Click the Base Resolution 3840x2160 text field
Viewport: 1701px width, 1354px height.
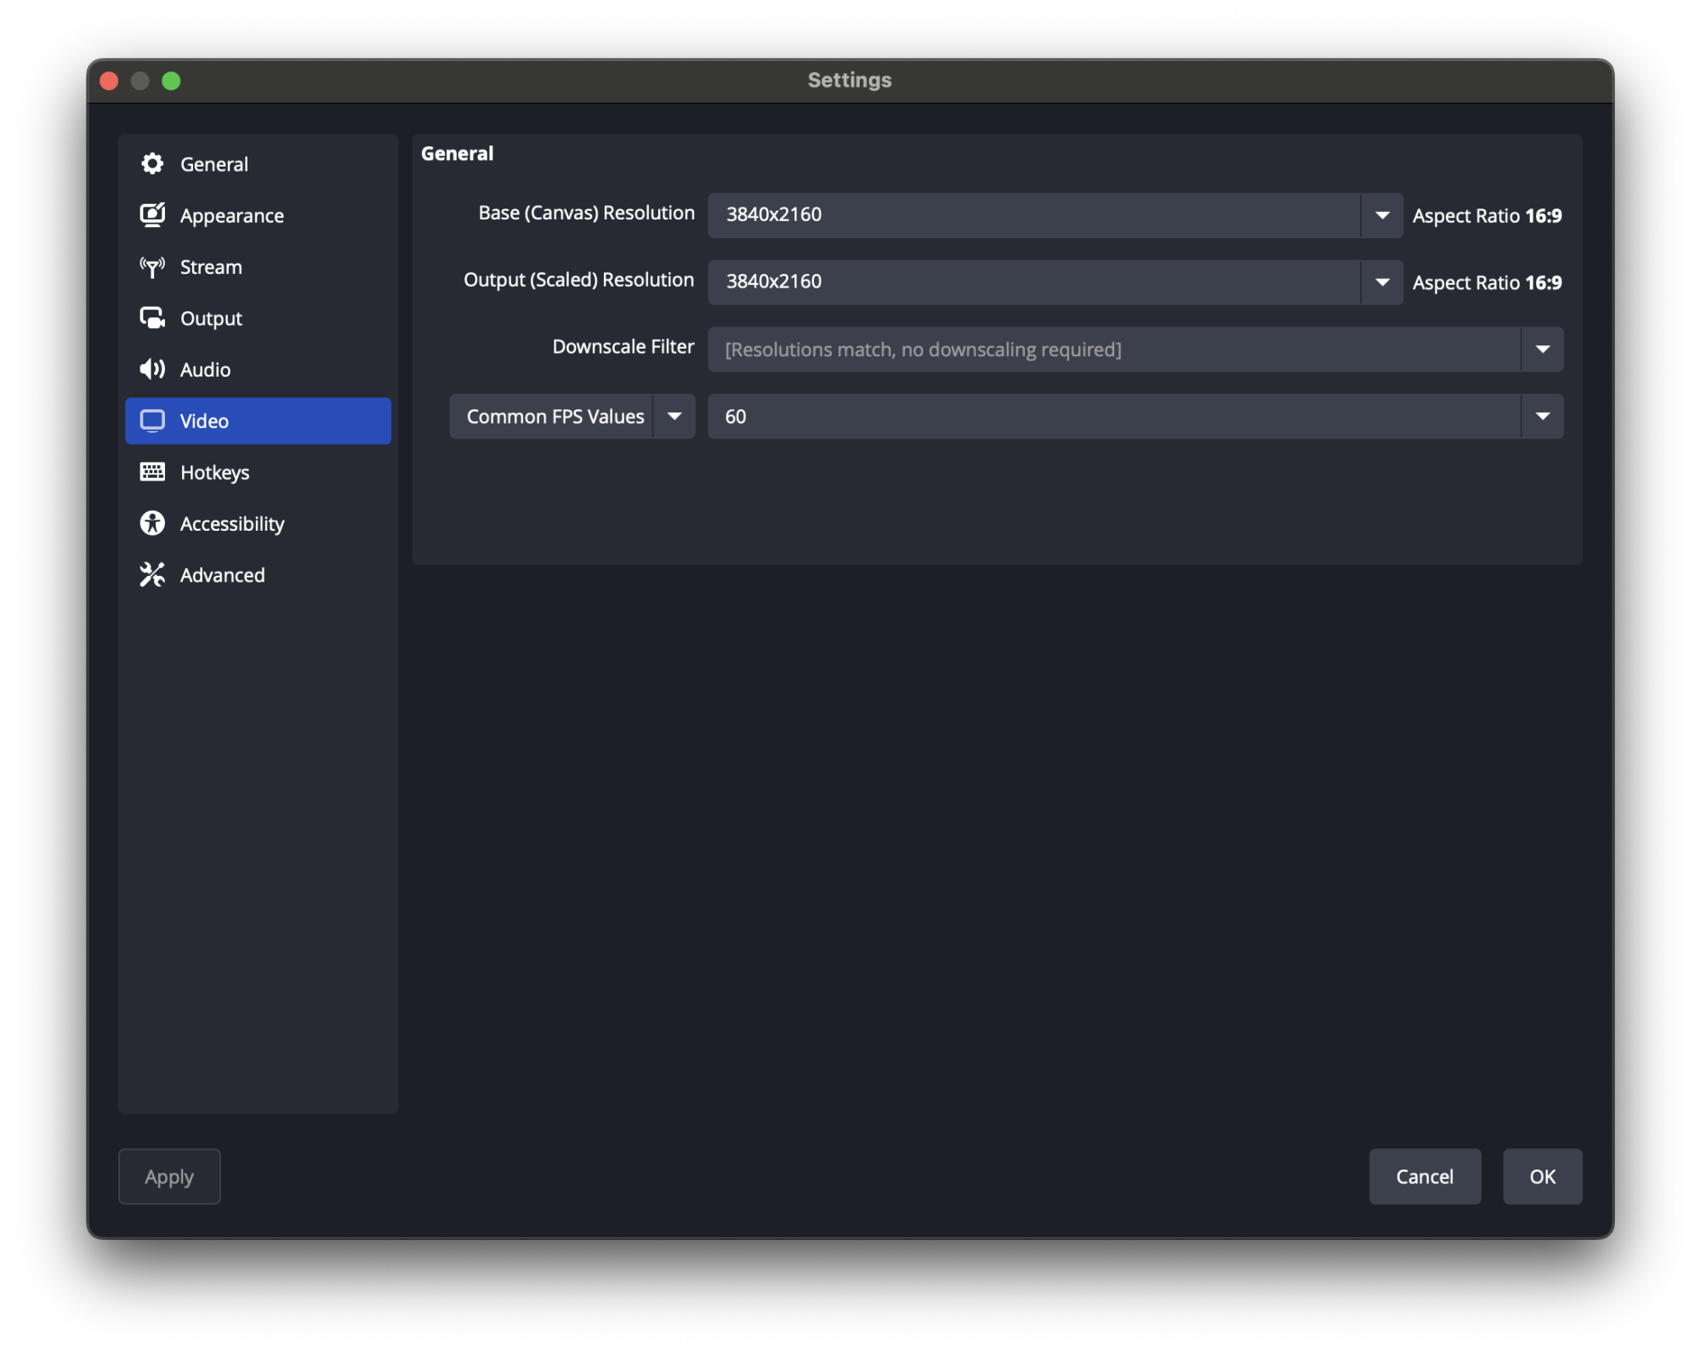1033,215
